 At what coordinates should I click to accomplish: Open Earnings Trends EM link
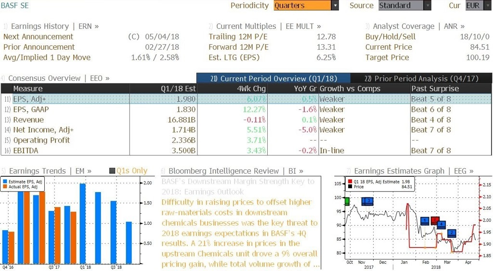[x=50, y=171]
